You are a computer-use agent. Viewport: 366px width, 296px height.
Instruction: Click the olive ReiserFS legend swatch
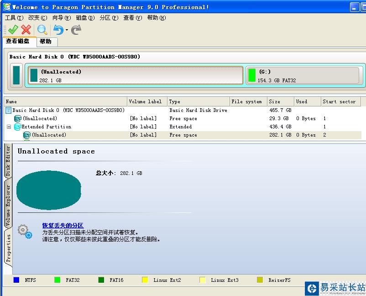pyautogui.click(x=260, y=280)
